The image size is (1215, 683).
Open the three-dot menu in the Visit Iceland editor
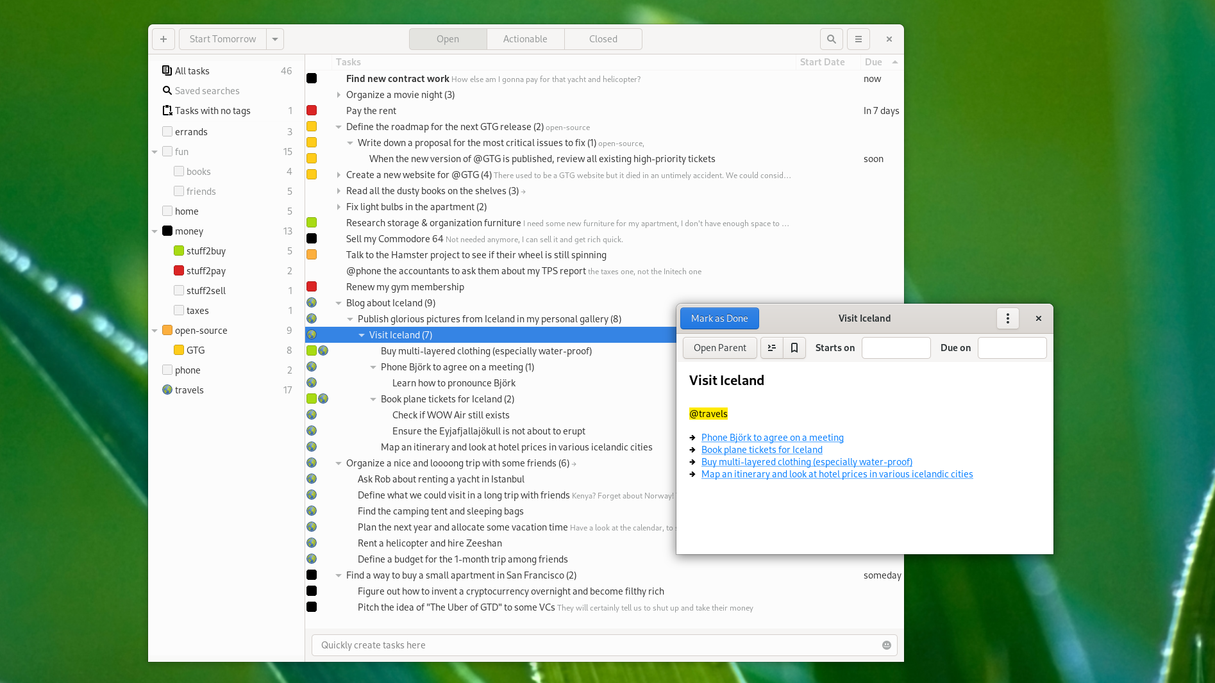1007,318
